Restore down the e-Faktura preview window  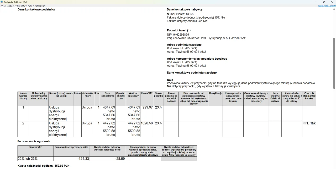(324, 2)
